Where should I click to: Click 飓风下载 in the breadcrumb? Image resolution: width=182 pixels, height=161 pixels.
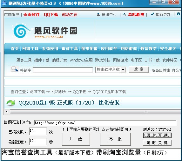pos(37,92)
